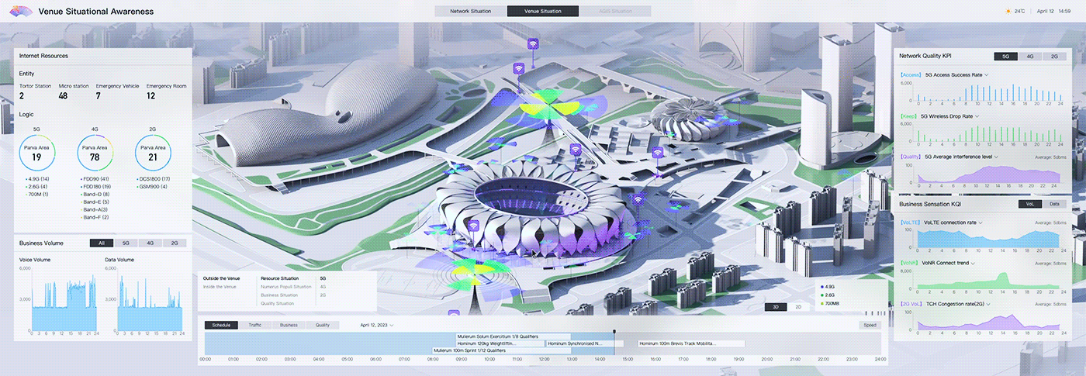1086x376 pixels.
Task: Open the Schedule tab in timeline
Action: point(221,326)
